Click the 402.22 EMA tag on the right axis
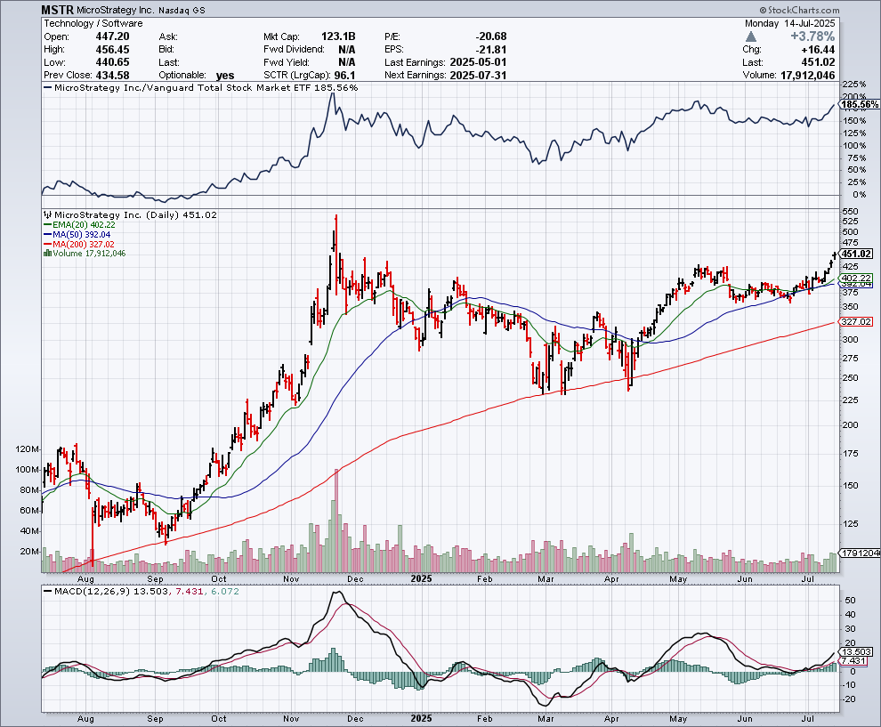 857,279
